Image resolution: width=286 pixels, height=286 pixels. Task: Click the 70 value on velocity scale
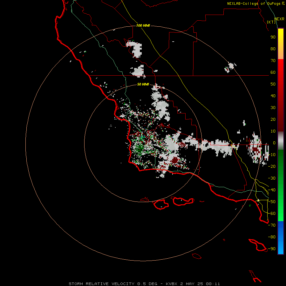coord(273,61)
